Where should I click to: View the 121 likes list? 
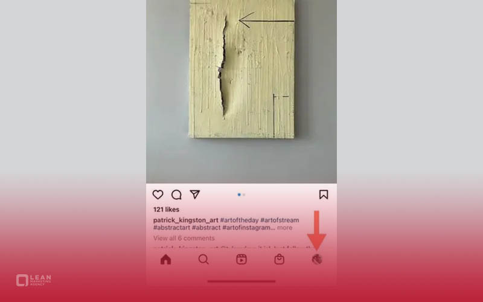tap(167, 210)
